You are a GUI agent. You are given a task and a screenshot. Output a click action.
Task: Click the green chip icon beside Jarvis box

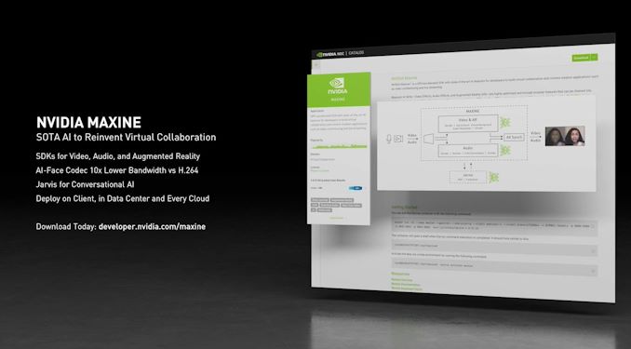pyautogui.click(x=493, y=177)
